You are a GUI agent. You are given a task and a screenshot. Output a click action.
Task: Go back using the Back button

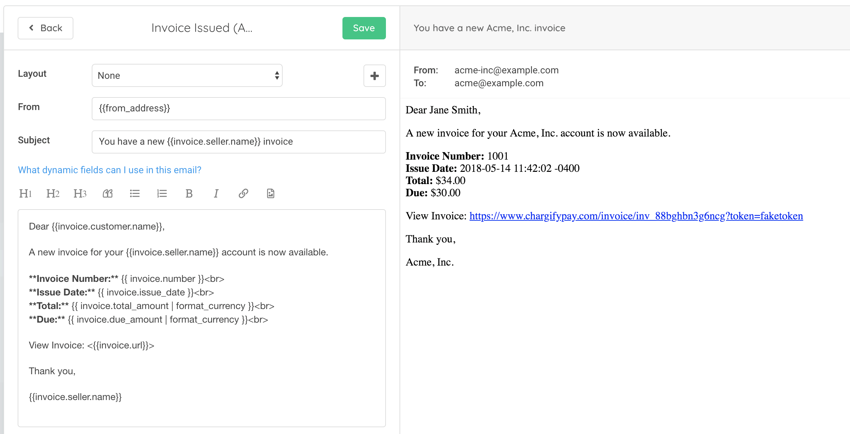coord(46,28)
